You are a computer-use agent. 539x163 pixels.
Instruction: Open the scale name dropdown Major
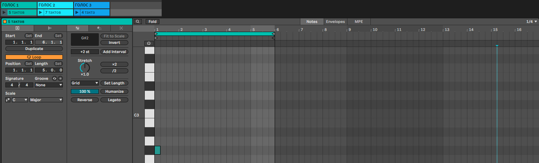pos(46,100)
